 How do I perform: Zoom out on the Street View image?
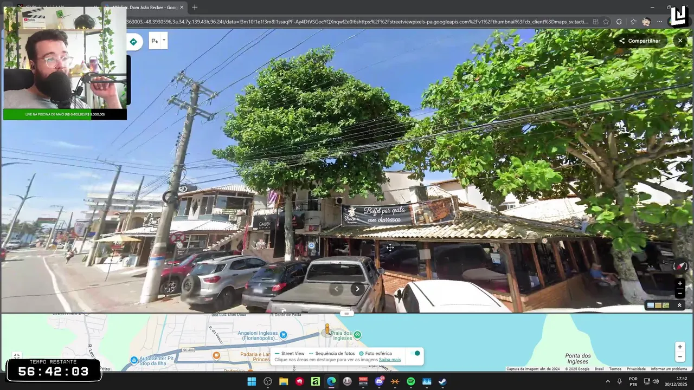[x=680, y=293]
